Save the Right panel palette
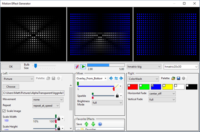The image size is (200, 132). pyautogui.click(x=178, y=78)
